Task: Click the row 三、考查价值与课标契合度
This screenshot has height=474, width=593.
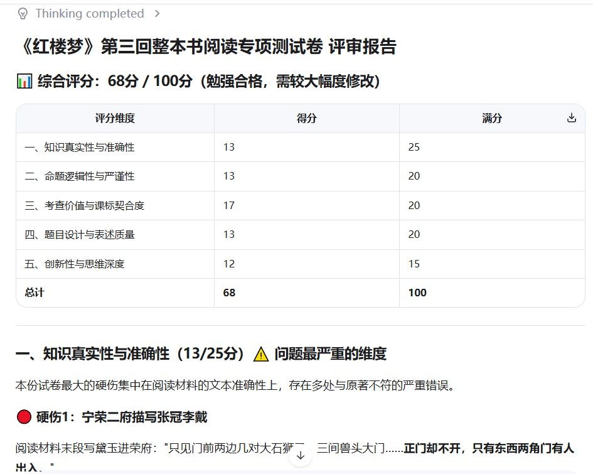Action: coord(301,205)
